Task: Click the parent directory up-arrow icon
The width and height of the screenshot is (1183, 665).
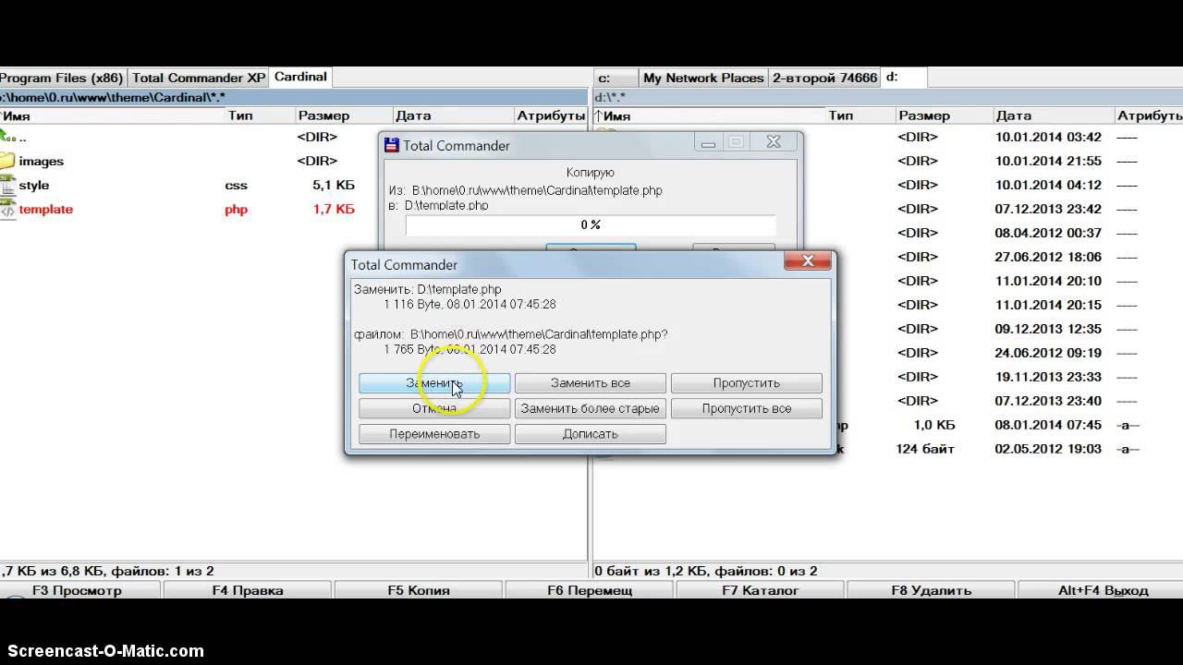Action: [7, 137]
